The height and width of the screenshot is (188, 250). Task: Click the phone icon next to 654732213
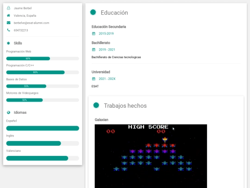(9, 30)
